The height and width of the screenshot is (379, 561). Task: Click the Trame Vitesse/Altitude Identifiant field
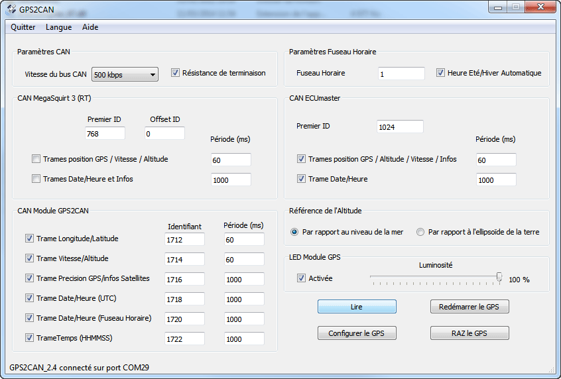pyautogui.click(x=184, y=260)
